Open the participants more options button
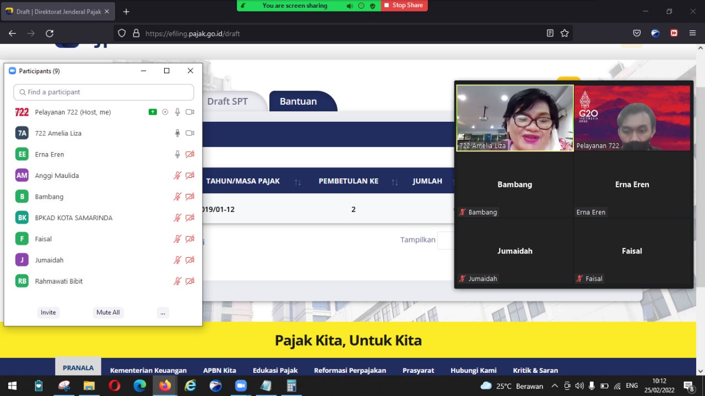This screenshot has width=705, height=396. (x=162, y=312)
